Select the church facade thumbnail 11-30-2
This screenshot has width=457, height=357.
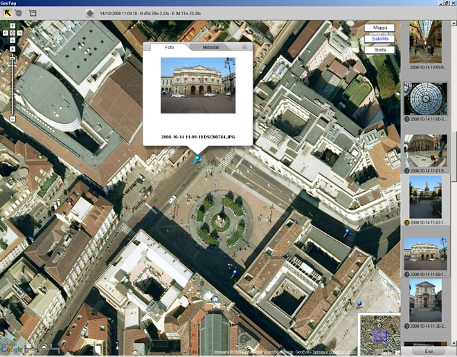pyautogui.click(x=426, y=301)
